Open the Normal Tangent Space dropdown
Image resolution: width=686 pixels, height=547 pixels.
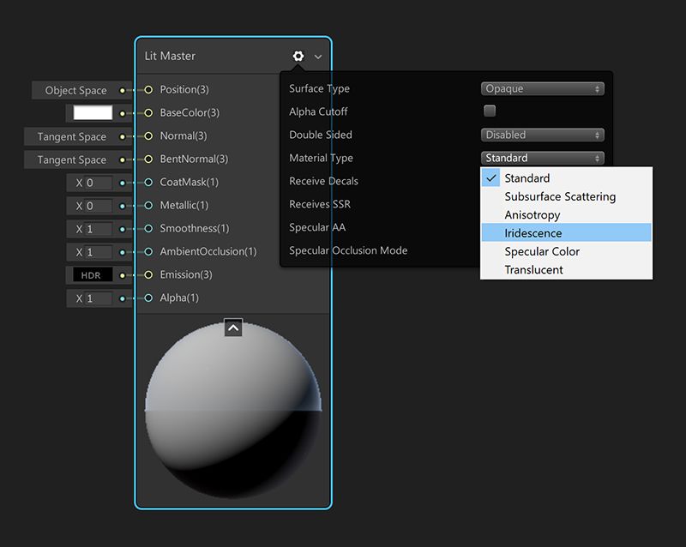[x=71, y=136]
